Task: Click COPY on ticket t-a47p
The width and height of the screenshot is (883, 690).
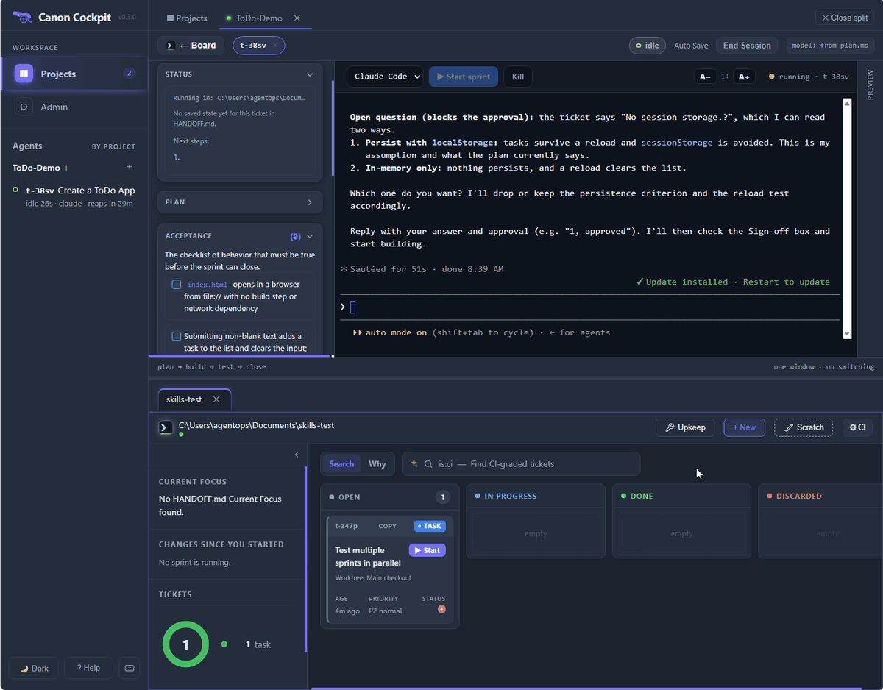Action: click(x=387, y=526)
